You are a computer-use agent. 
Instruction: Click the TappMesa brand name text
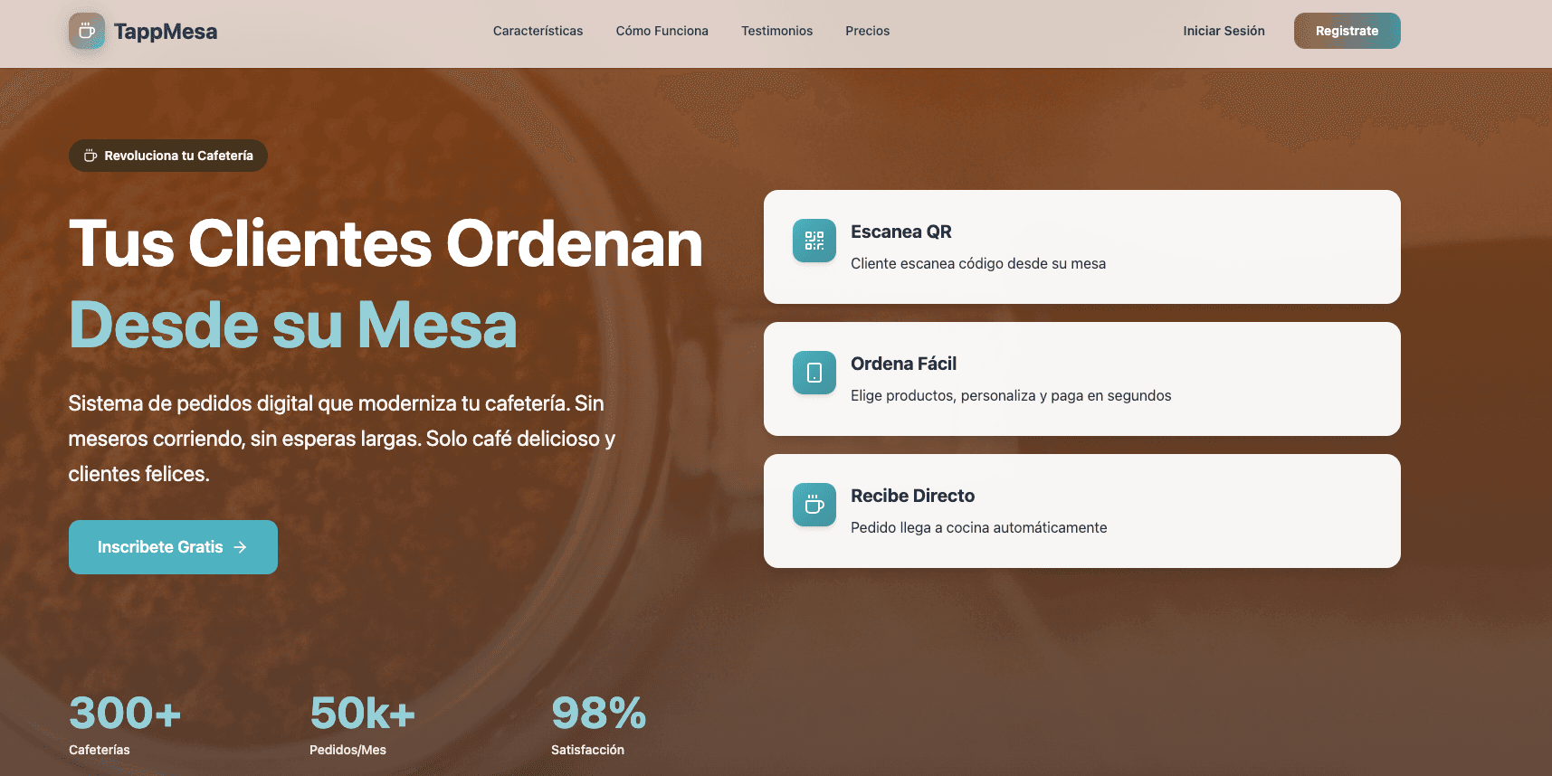tap(165, 32)
